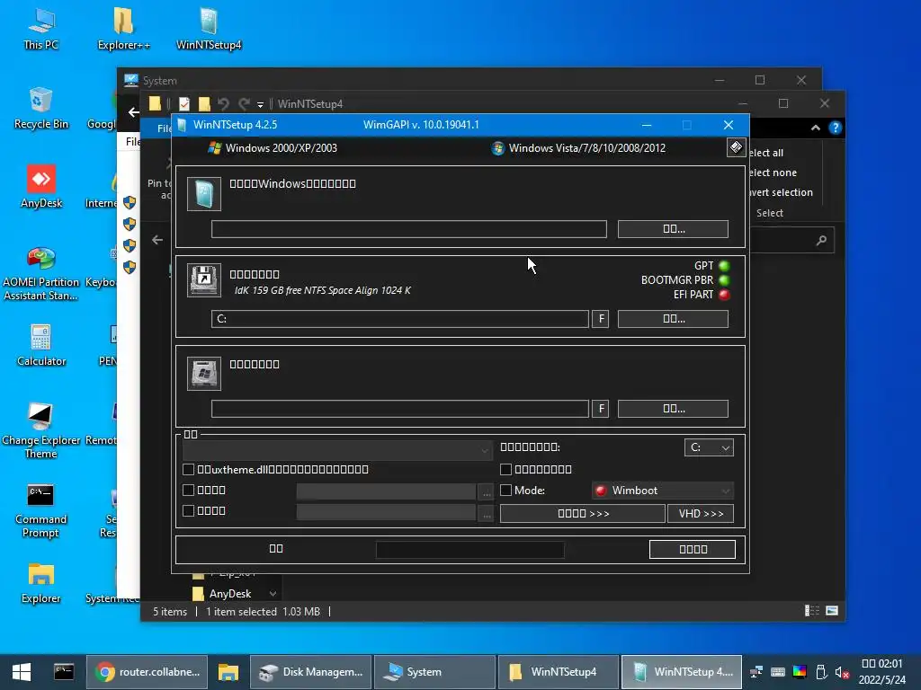This screenshot has height=690, width=921.
Task: Click browse button for Windows installation source
Action: 673,229
